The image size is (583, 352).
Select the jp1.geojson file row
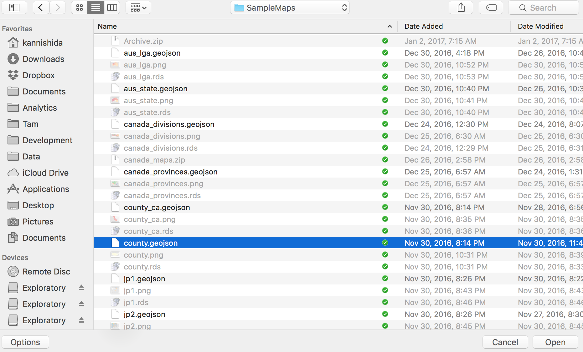pos(144,279)
